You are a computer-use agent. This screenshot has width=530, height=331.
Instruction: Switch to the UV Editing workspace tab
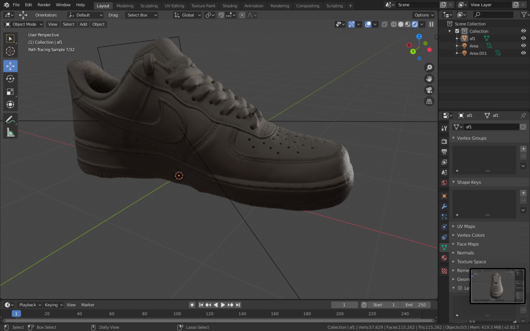175,6
